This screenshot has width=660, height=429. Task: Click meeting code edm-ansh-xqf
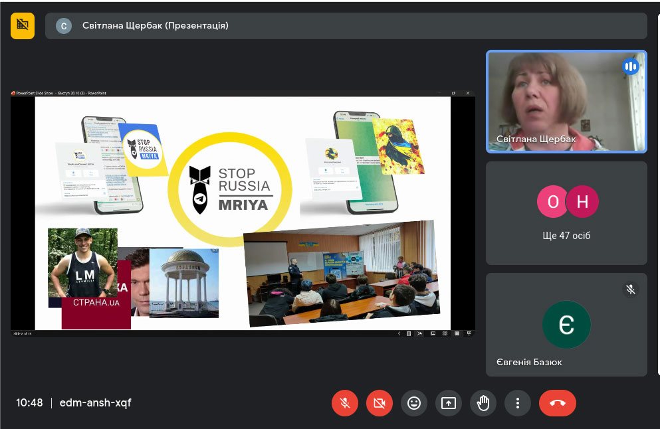pyautogui.click(x=95, y=403)
